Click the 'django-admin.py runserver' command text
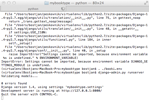This screenshot has height=101, width=149. 121,73
